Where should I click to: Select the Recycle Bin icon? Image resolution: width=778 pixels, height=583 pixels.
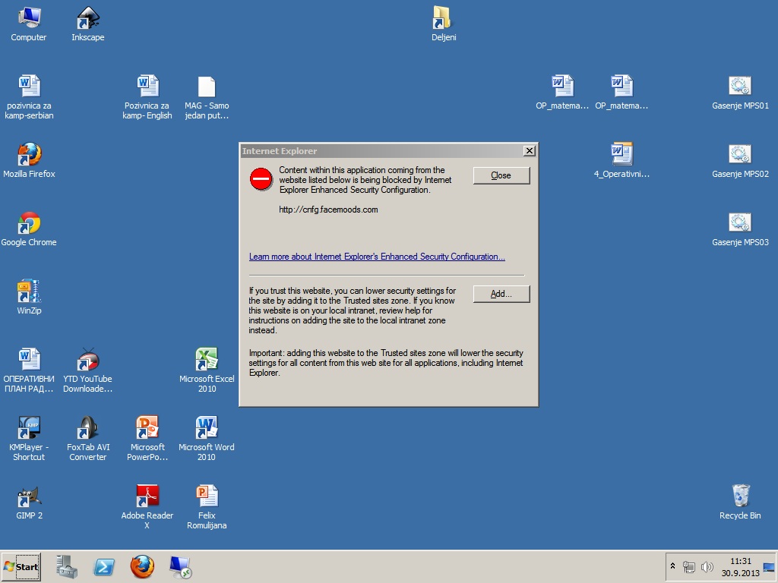[x=740, y=497]
